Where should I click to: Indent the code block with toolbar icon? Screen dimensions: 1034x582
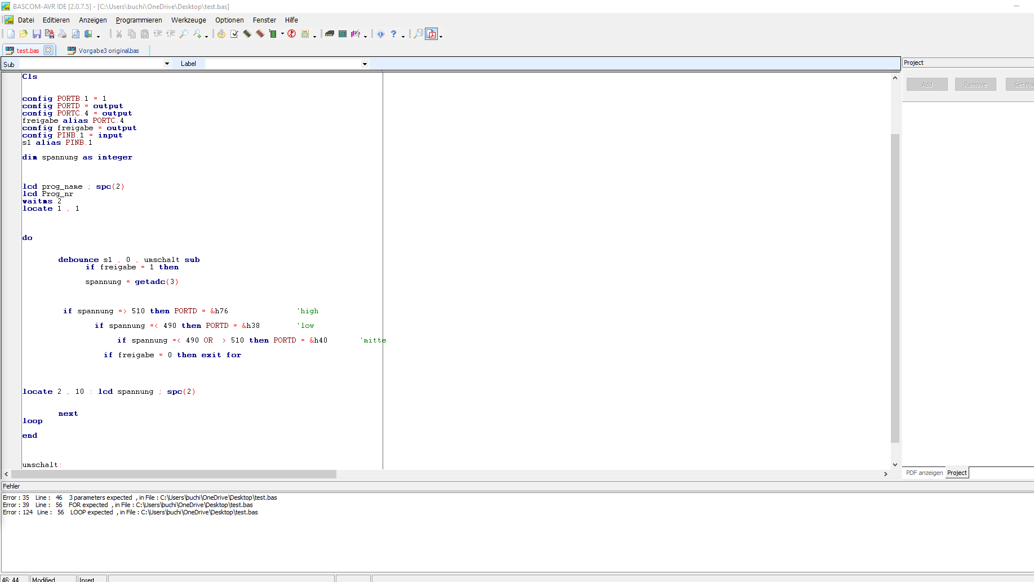click(158, 34)
